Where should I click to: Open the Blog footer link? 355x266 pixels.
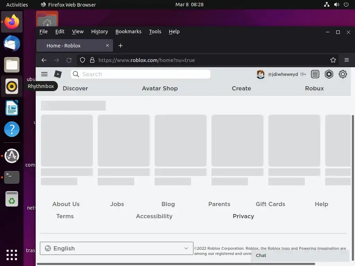[x=168, y=204]
